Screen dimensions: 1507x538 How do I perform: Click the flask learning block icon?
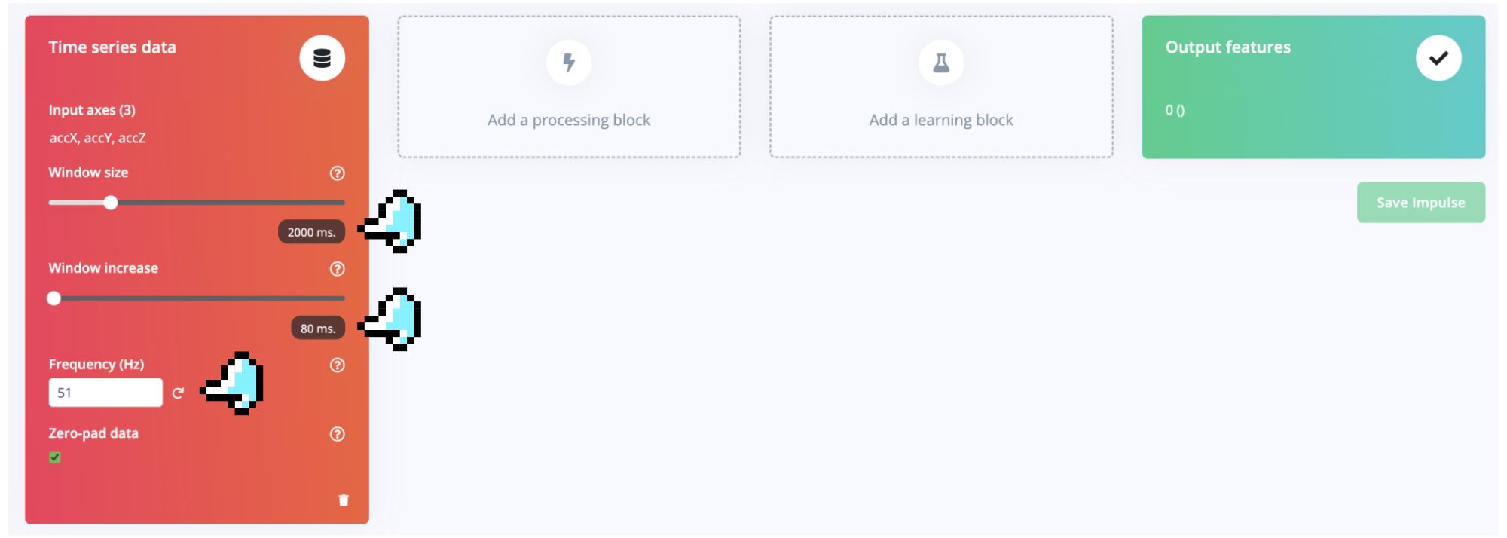coord(941,63)
